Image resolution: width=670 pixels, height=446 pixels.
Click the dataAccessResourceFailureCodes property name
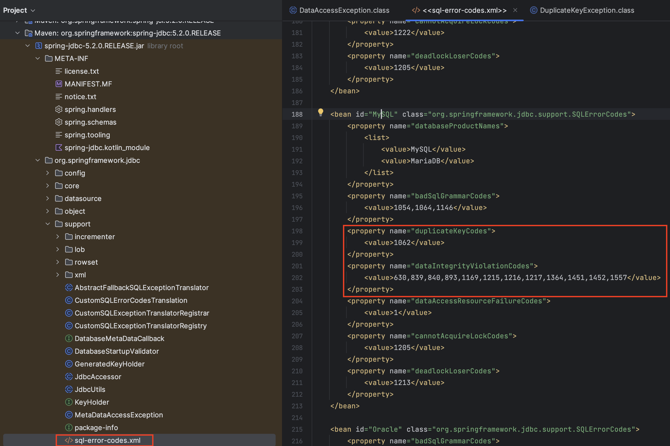click(x=478, y=301)
